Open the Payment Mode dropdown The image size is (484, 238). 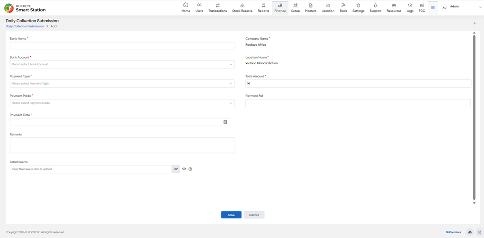click(x=122, y=103)
